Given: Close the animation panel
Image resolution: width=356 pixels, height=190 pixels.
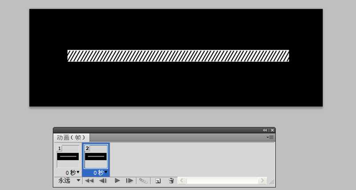Looking at the screenshot, I should point(272,130).
